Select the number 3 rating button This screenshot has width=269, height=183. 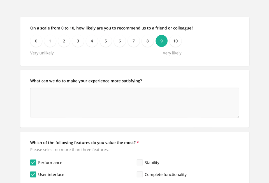click(x=78, y=41)
